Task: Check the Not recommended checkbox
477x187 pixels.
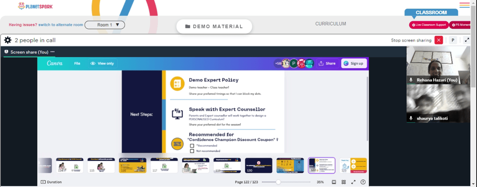Action: [x=192, y=151]
